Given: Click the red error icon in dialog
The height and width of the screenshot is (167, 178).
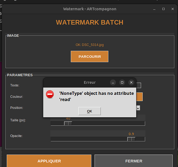Looking at the screenshot, I should (50, 94).
